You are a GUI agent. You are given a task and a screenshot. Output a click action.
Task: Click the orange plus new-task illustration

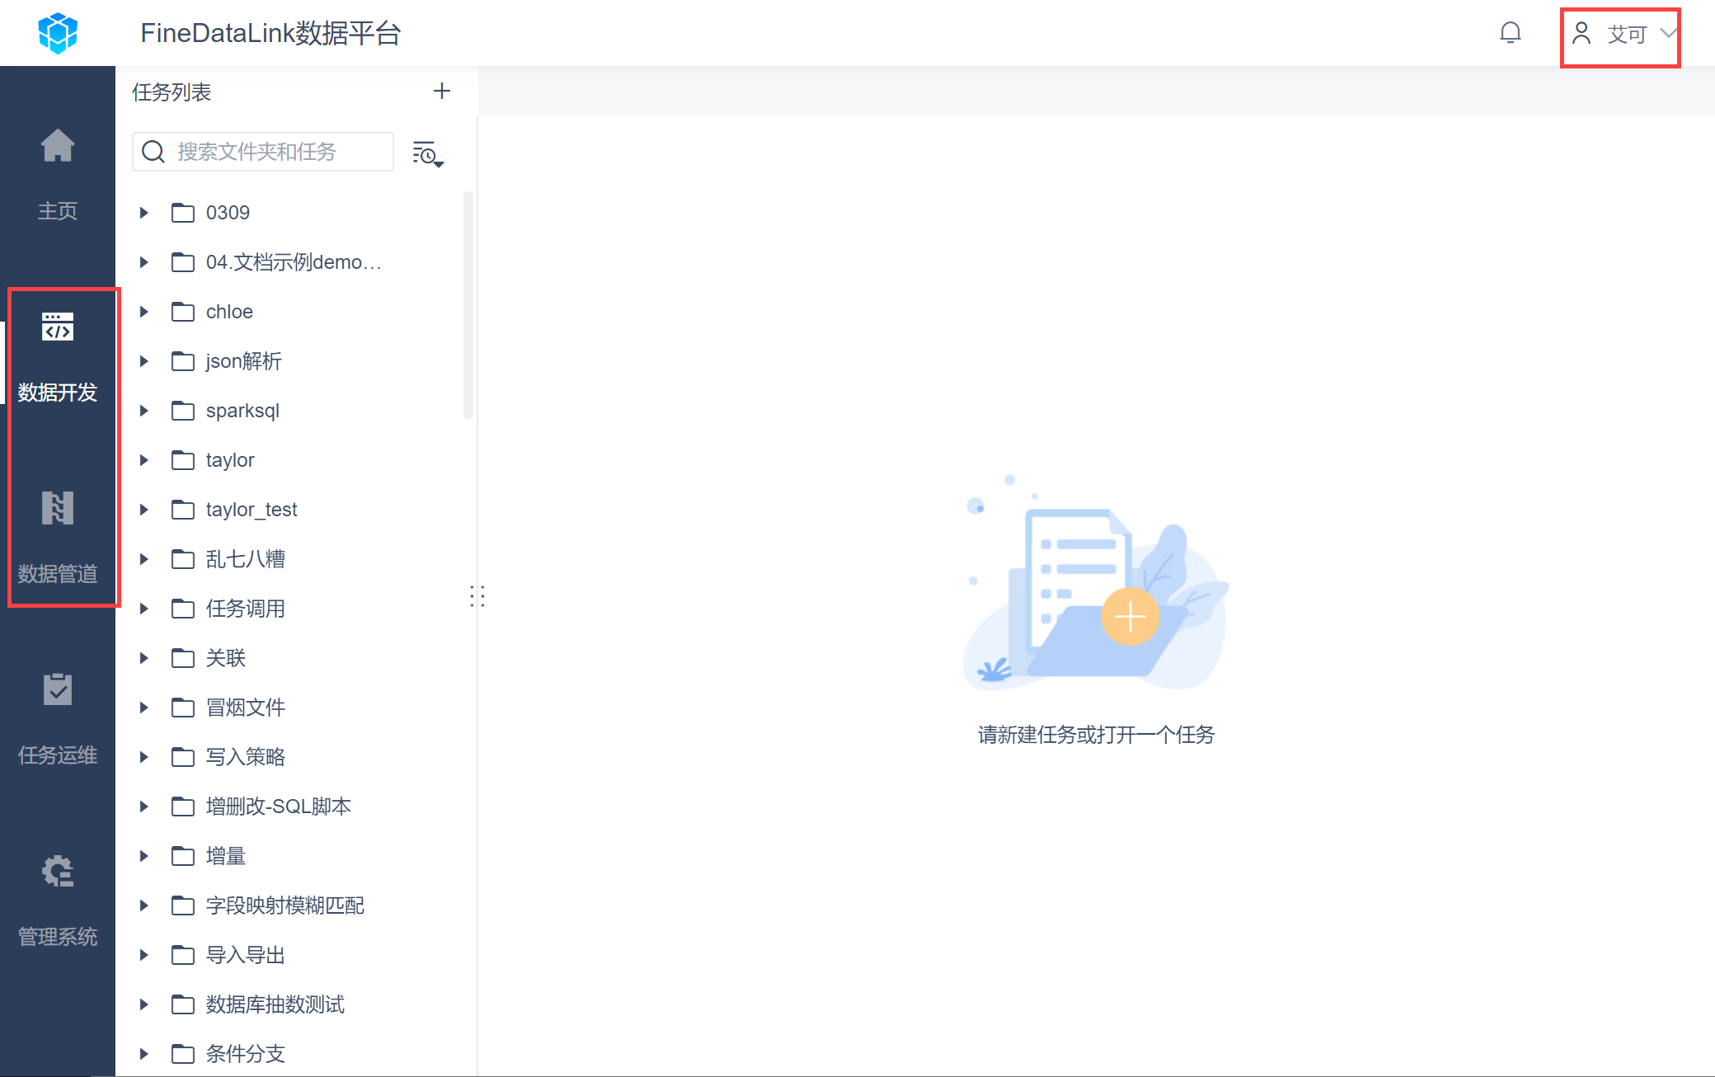point(1130,617)
